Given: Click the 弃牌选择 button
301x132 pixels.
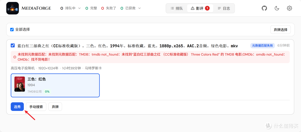Looking at the screenshot, I should pyautogui.click(x=280, y=30).
